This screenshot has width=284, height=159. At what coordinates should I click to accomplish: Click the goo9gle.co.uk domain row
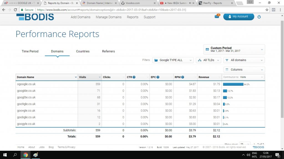140,104
